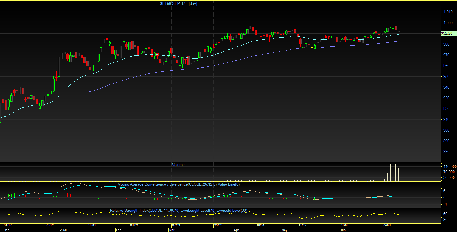The image size is (457, 232).
Task: Select the MACD axis value 6
Action: pyautogui.click(x=445, y=191)
